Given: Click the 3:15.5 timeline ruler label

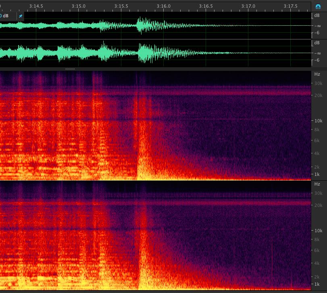Looking at the screenshot, I should [x=121, y=6].
